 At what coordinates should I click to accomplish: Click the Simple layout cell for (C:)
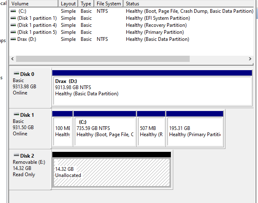click(x=68, y=11)
